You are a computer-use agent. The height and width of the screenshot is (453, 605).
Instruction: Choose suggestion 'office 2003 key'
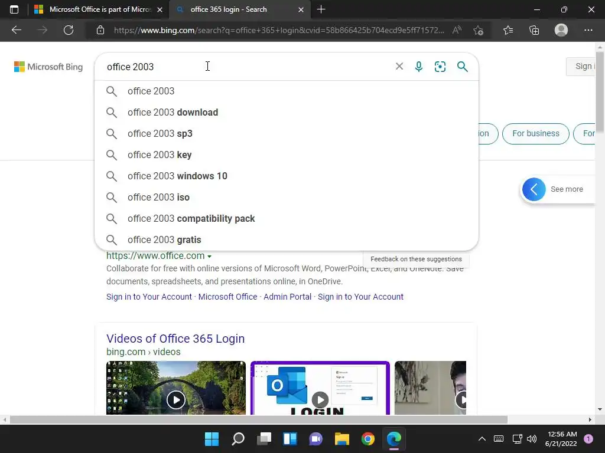(287, 155)
